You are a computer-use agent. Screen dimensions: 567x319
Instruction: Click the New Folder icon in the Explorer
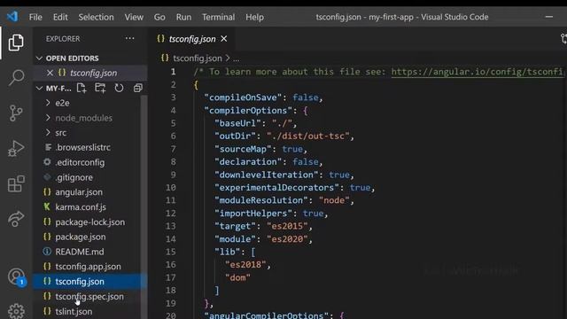tap(100, 88)
